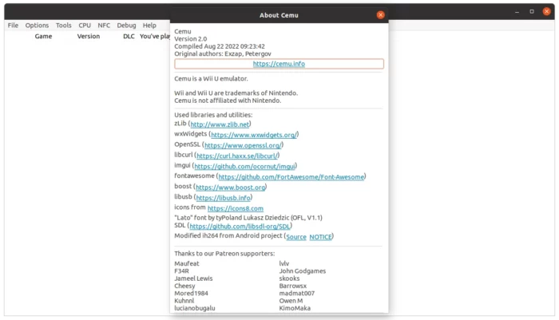Open the openssl.org link
The image size is (559, 320).
[x=243, y=145]
